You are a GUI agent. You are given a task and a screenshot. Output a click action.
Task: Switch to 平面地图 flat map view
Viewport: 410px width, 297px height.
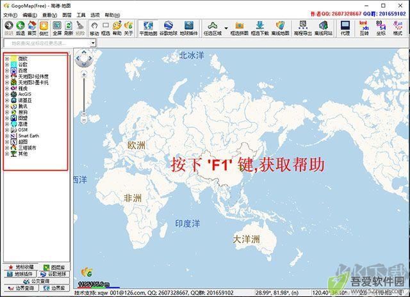[x=148, y=28]
